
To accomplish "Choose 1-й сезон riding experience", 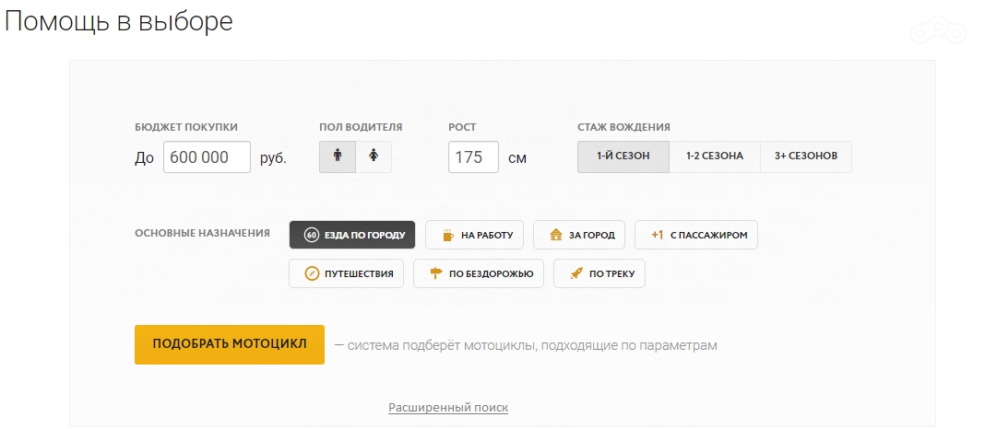I will tap(623, 157).
